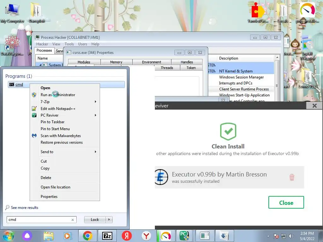Open My Computer desktop icon
Viewport: 323px width, 242px height.
(x=12, y=13)
